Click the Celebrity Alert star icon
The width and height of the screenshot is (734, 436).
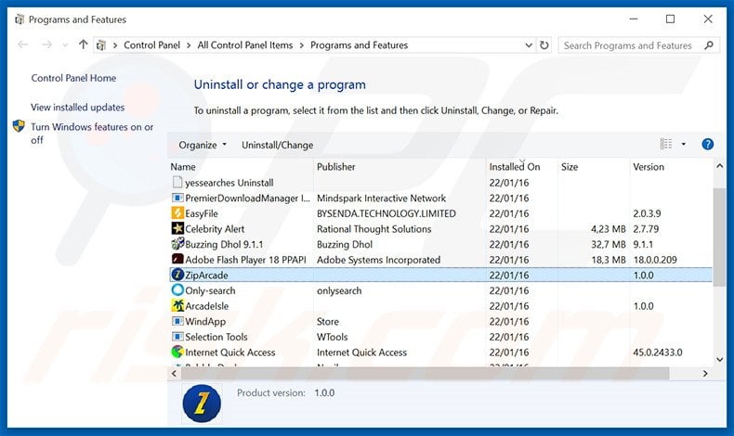pos(177,228)
